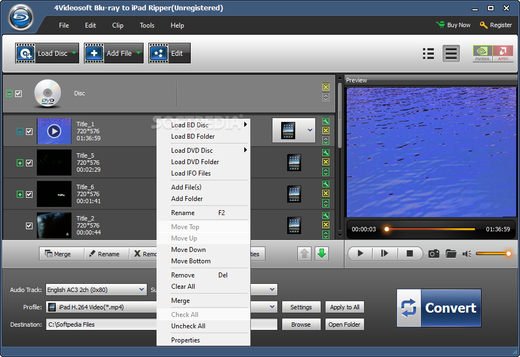Uncheck the Title_2 checkbox
Viewport: 520px width, 357px height.
(29, 225)
